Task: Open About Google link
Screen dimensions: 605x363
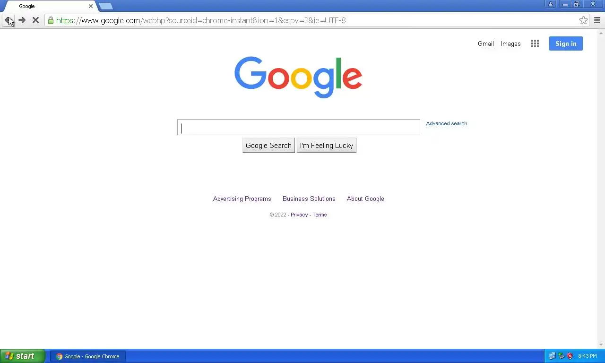Action: (x=365, y=199)
